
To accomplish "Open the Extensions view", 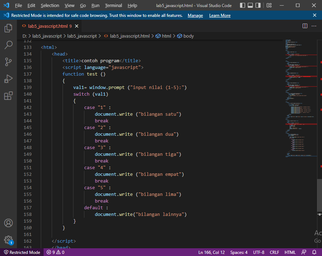I will tap(8, 96).
